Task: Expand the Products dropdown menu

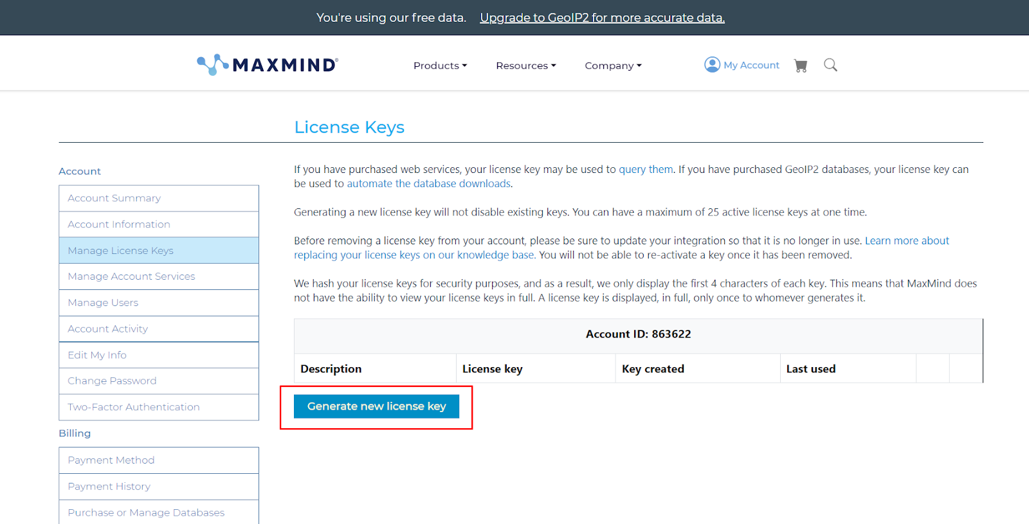Action: click(x=440, y=66)
